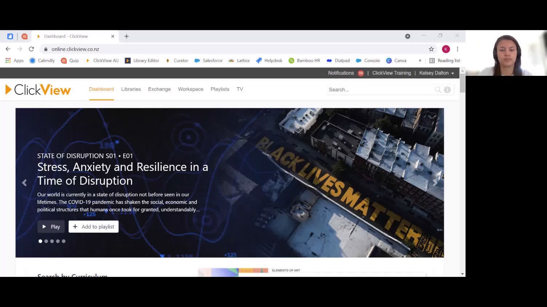Switch to the Playlists tab
The image size is (547, 307).
[220, 89]
